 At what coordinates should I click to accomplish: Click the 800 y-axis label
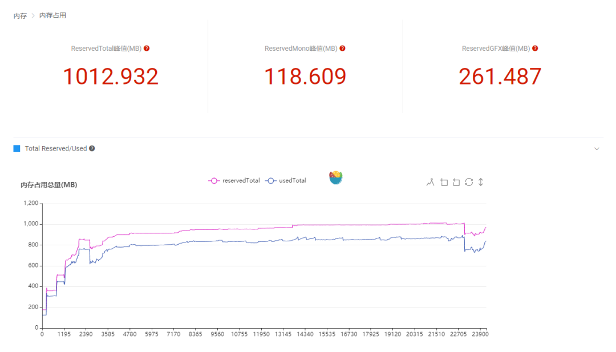tap(33, 245)
